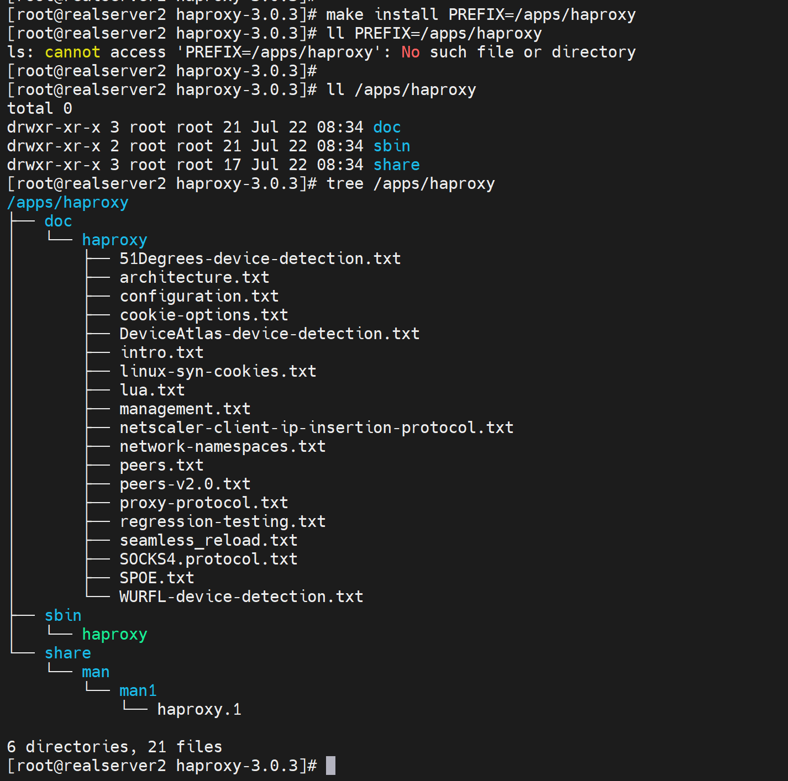Click the blue /apps/haproxy tree root path
This screenshot has height=781, width=788.
[x=67, y=202]
